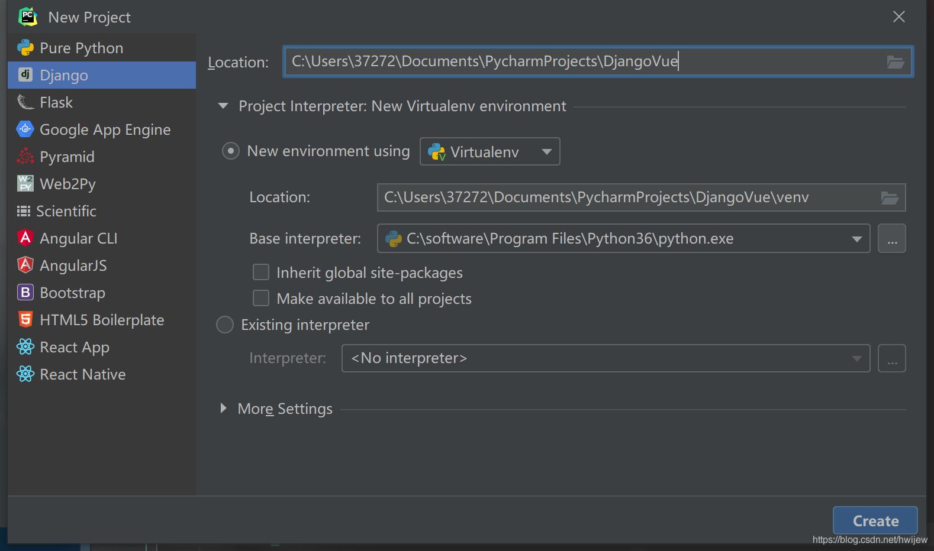Enable Inherit global site-packages checkbox
This screenshot has width=934, height=551.
261,272
